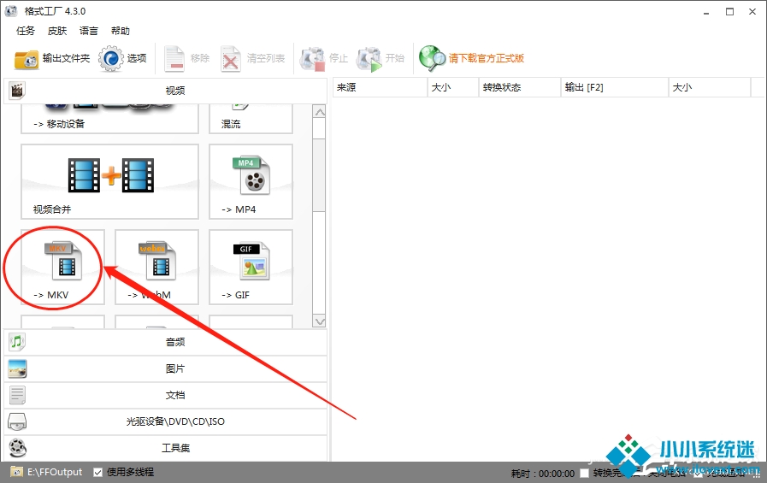Click the E:\FFOutput path in status bar
Viewport: 767px width, 483px height.
54,472
